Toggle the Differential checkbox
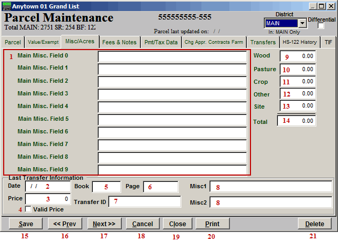 click(x=321, y=26)
